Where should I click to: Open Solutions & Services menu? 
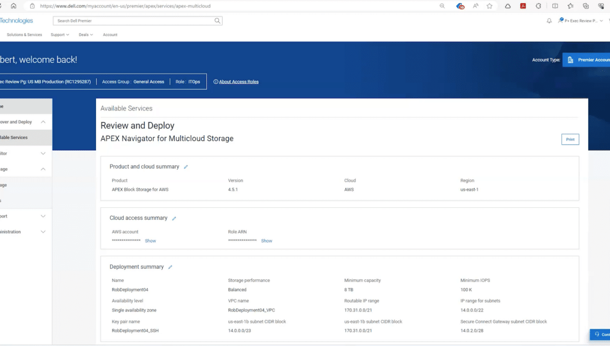(x=24, y=34)
